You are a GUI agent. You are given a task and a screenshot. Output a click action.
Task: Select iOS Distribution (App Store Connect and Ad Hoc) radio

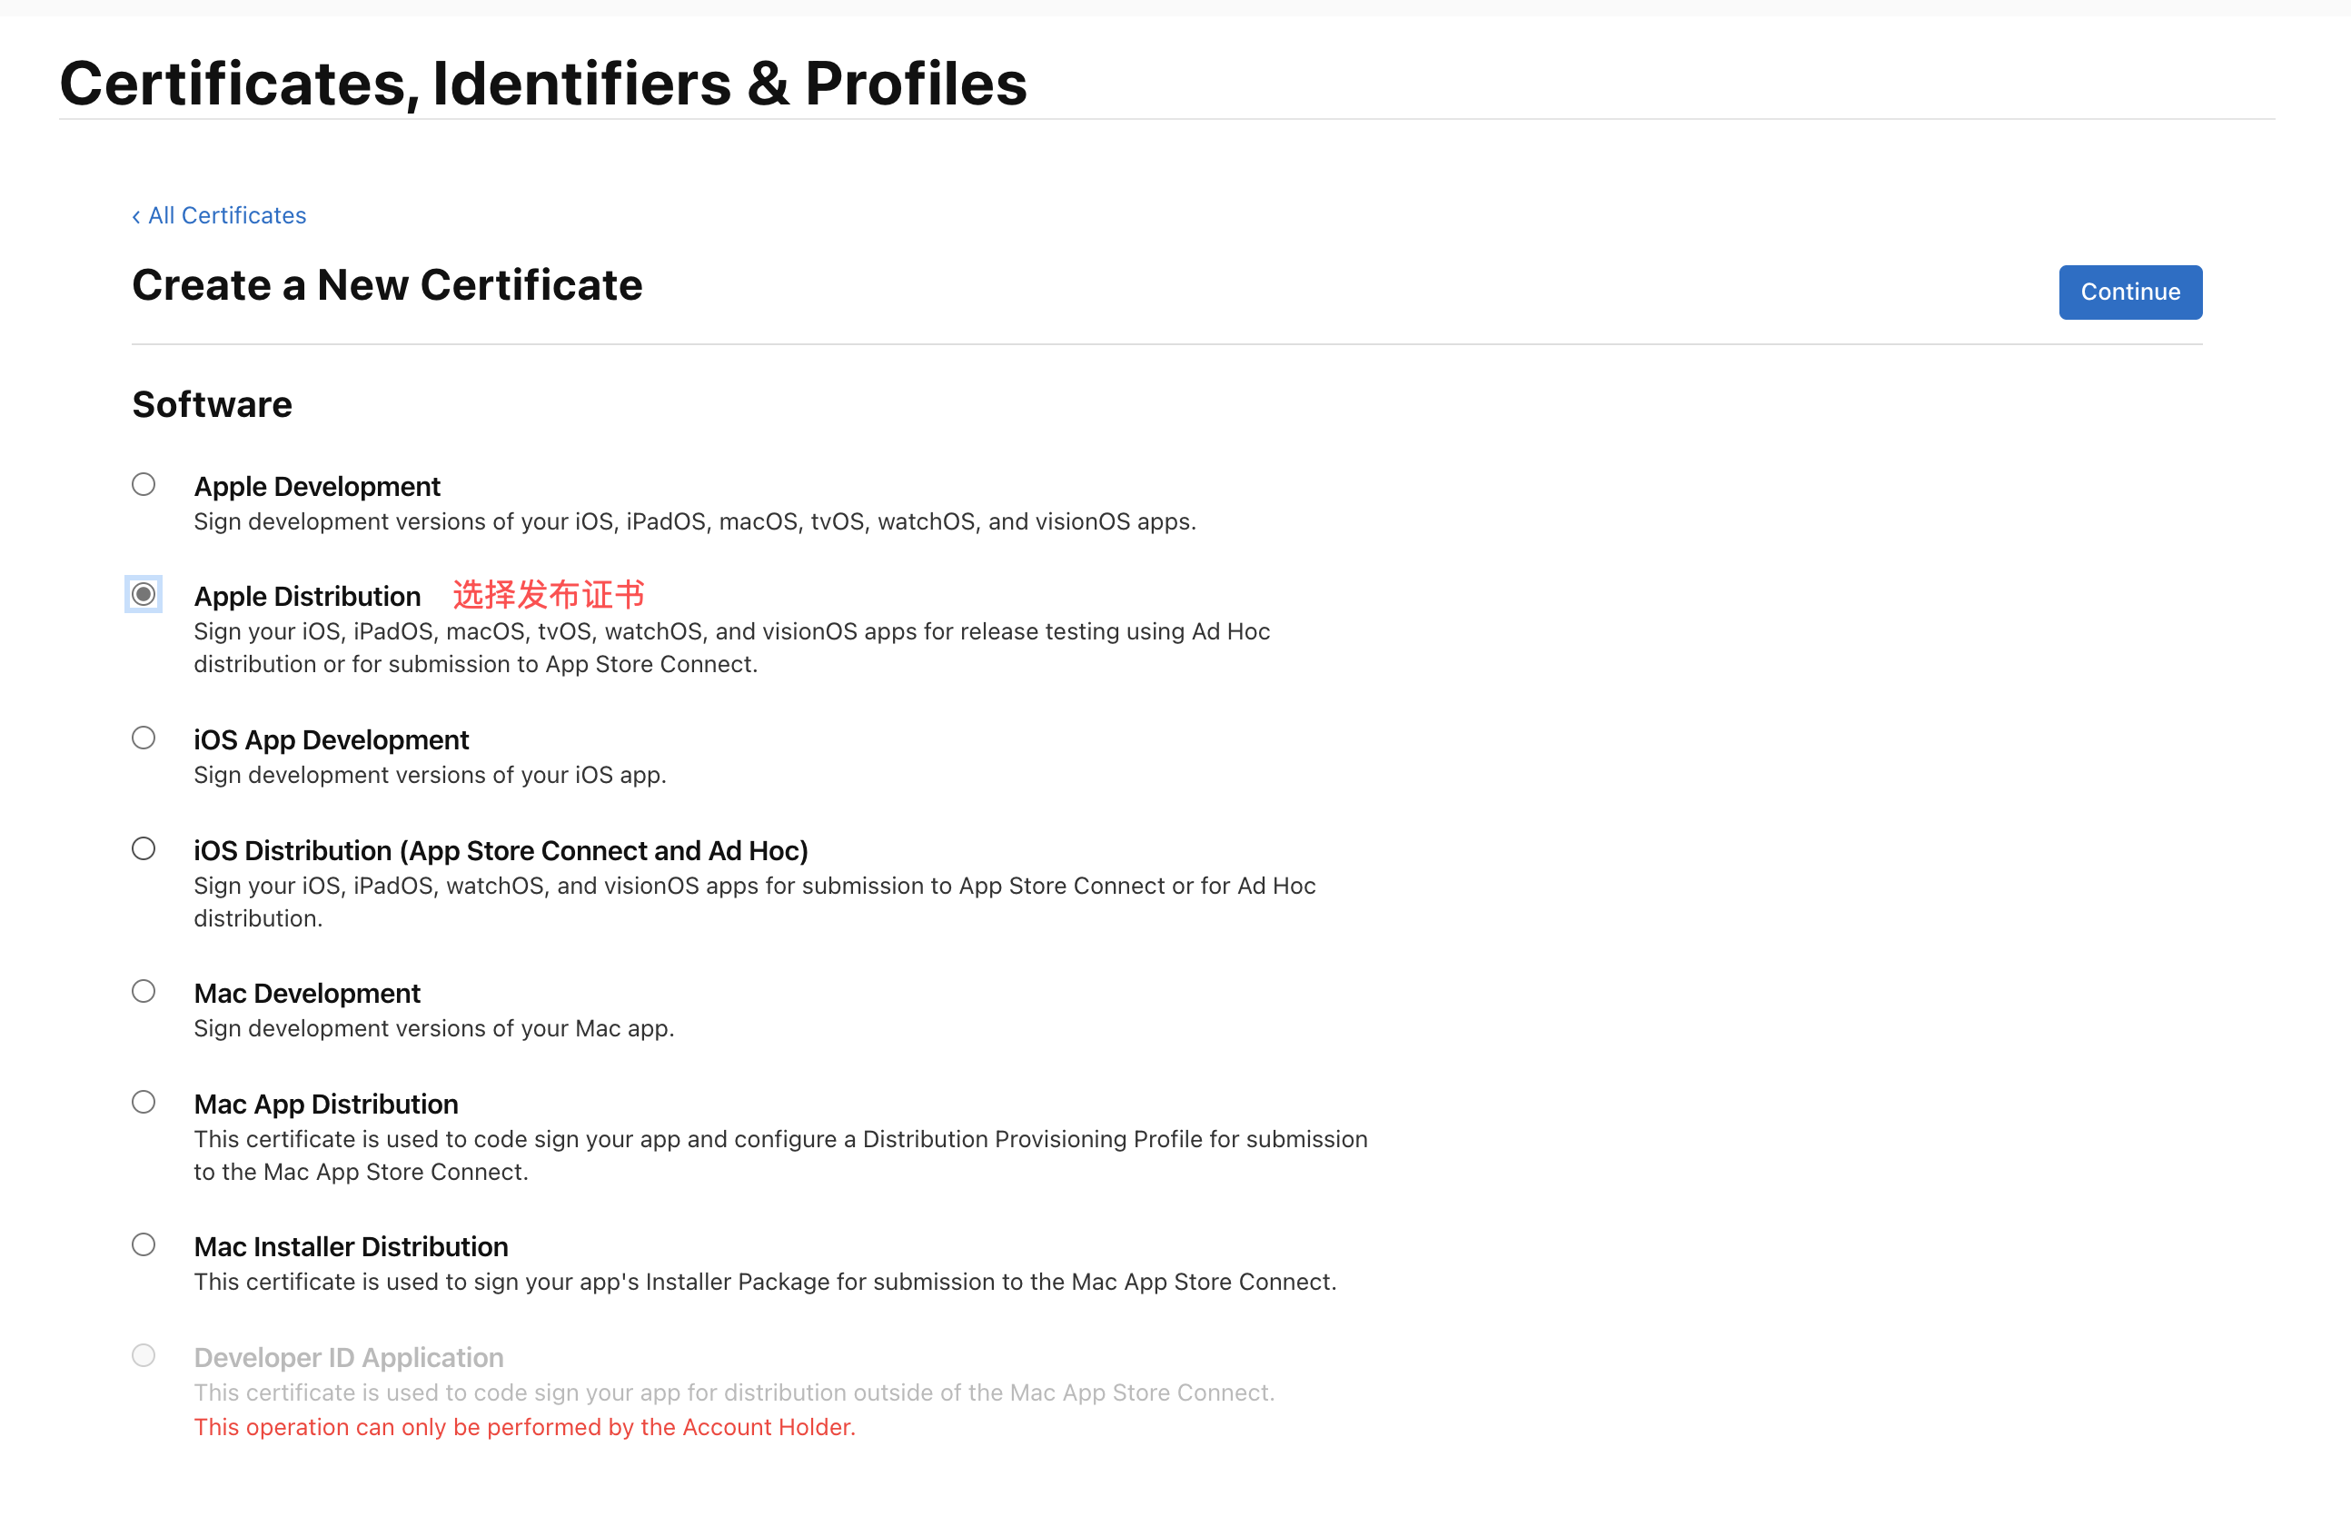[x=144, y=848]
